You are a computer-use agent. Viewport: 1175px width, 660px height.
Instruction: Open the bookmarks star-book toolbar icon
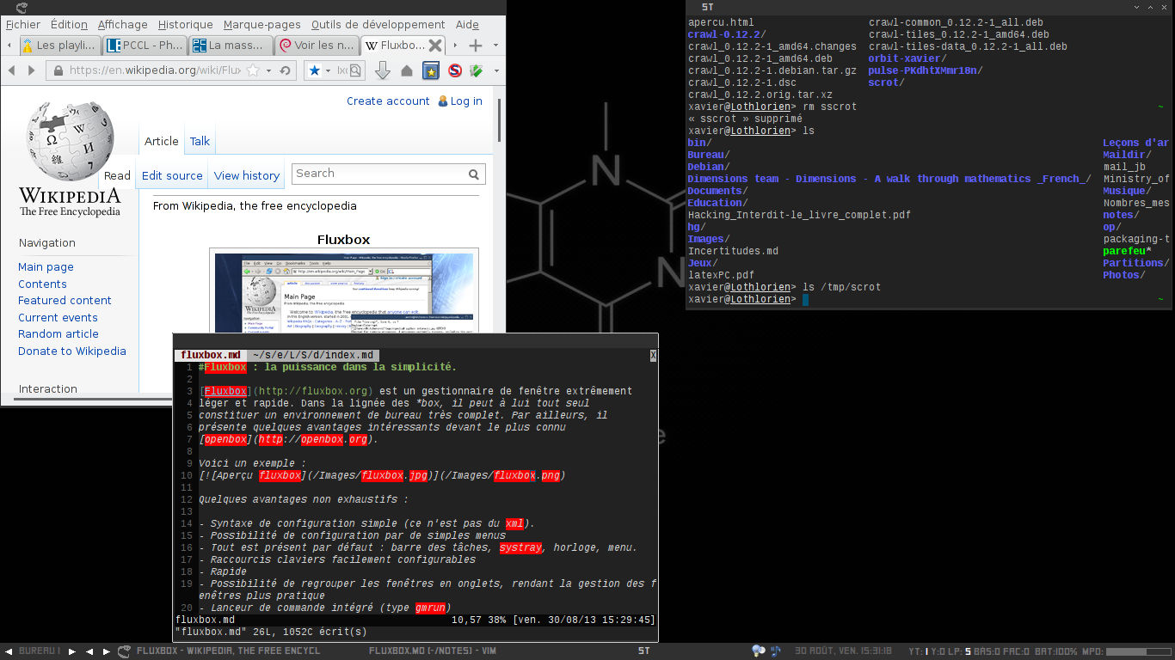click(431, 70)
